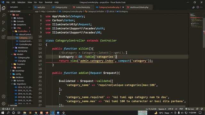Click line number 19 in the gutter
Image resolution: width=205 pixels, height=115 pixels.
pyautogui.click(x=40, y=73)
